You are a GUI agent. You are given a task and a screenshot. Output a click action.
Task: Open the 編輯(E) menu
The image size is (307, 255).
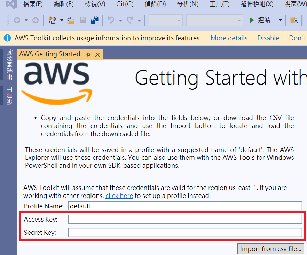tap(64, 4)
